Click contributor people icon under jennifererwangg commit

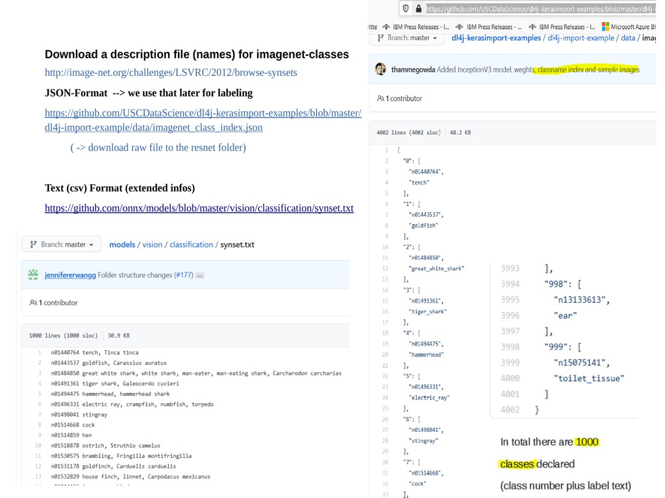coord(33,303)
